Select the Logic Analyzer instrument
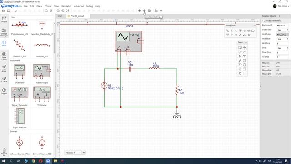 [20, 118]
